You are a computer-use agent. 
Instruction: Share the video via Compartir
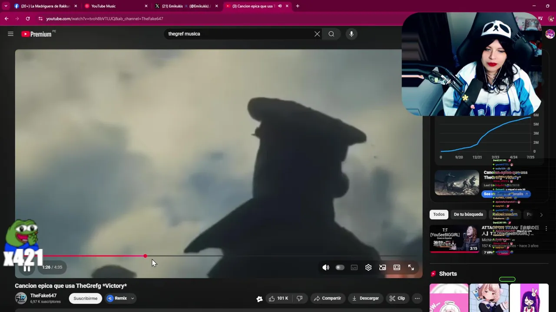tap(327, 298)
